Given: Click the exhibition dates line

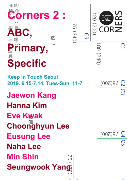Looking at the screenshot, I should [x=45, y=83].
